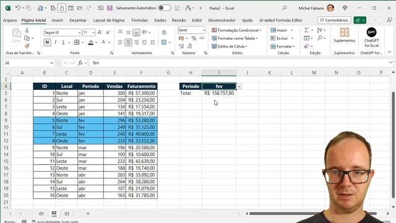The height and width of the screenshot is (223, 396).
Task: Click the Font Color A swatch
Action: click(103, 42)
